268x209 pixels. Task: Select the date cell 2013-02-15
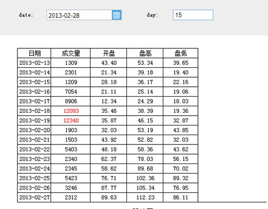(34, 82)
